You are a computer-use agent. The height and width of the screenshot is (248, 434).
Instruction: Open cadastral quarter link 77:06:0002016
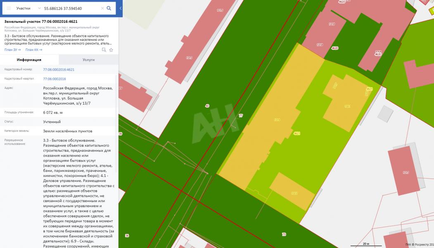55,79
